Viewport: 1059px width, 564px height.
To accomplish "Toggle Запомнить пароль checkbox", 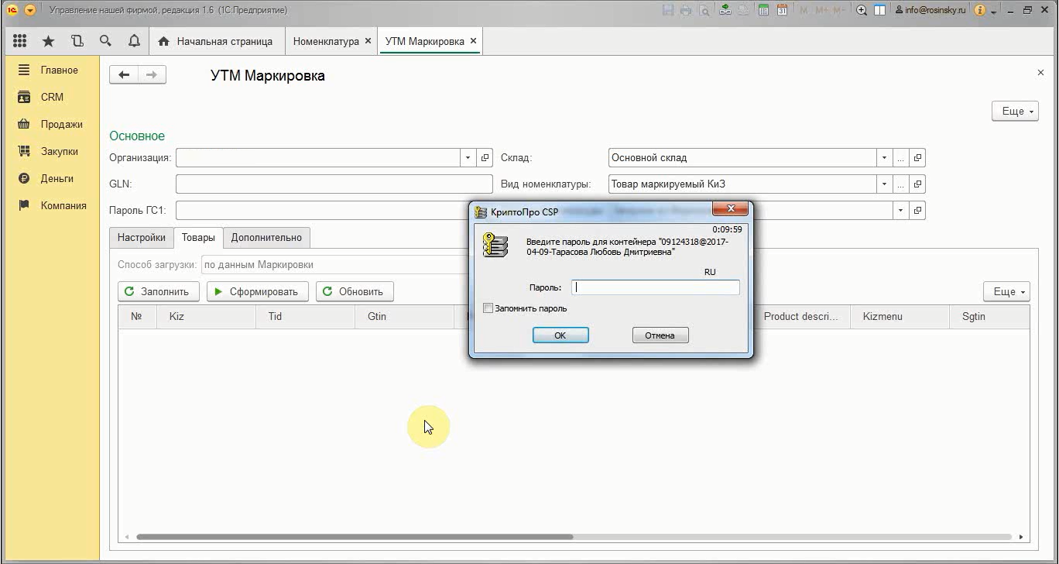I will [488, 308].
